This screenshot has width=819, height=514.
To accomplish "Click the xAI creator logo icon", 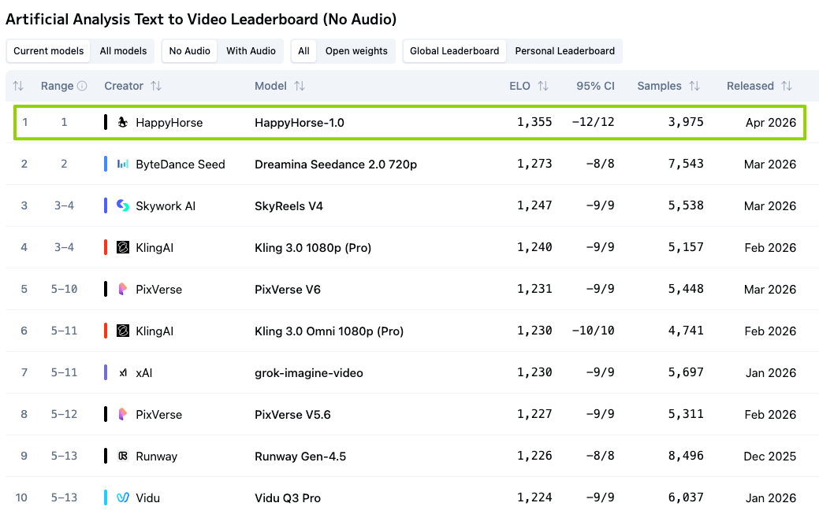I will click(122, 372).
